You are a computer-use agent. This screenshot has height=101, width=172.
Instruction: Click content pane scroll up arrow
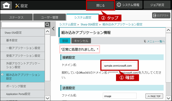click(168, 30)
